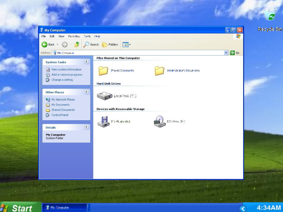Select the Recycle Bin desktop icon

tap(270, 15)
